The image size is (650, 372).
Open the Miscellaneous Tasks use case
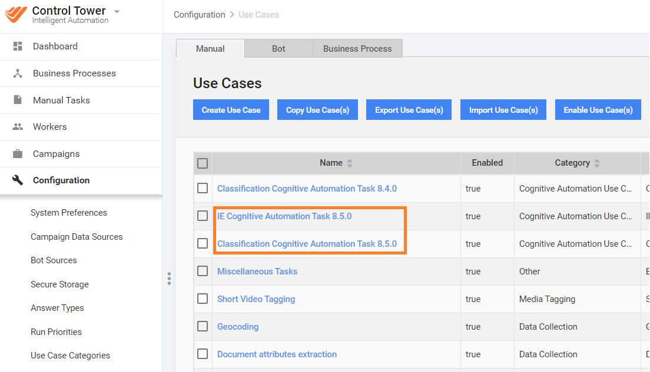[257, 272]
